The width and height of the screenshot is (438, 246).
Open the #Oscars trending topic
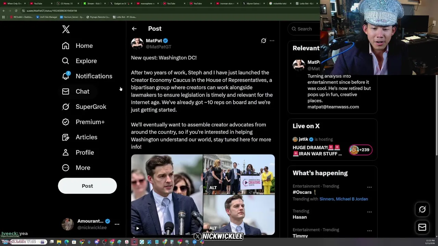pyautogui.click(x=302, y=192)
